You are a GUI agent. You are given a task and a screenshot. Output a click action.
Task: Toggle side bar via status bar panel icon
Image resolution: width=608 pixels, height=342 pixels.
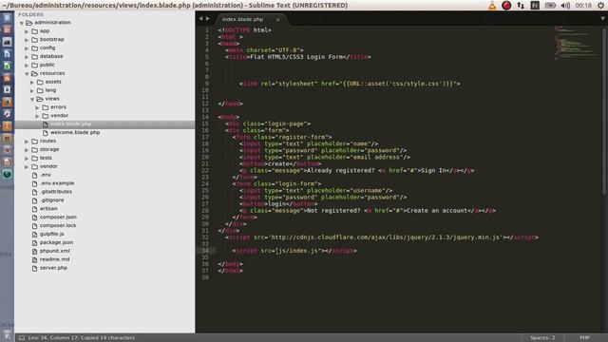[22, 338]
